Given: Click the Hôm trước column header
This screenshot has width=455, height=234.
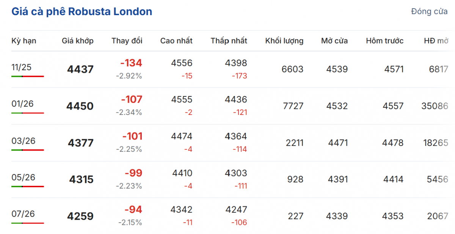Looking at the screenshot, I should point(385,41).
